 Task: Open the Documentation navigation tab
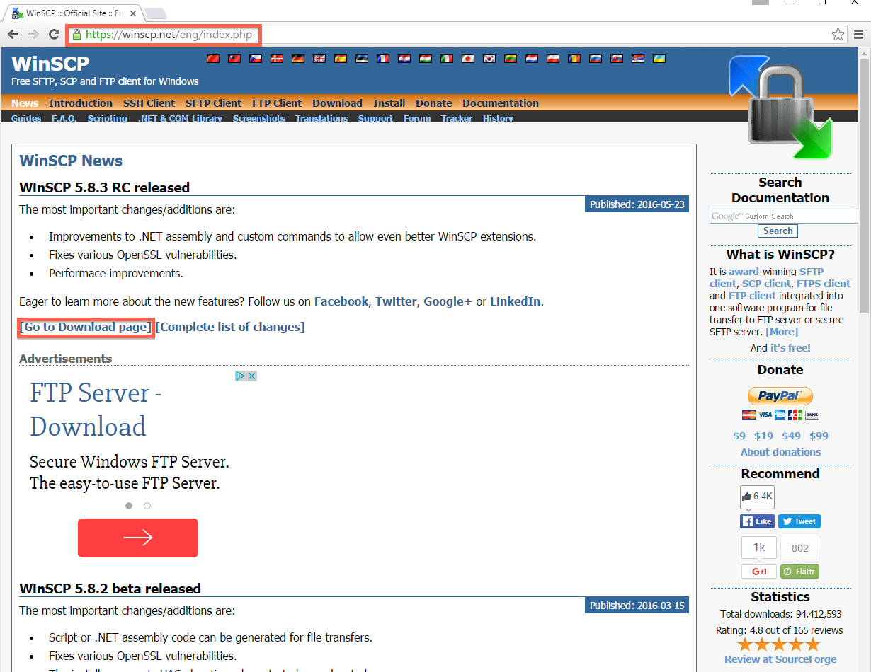(501, 103)
